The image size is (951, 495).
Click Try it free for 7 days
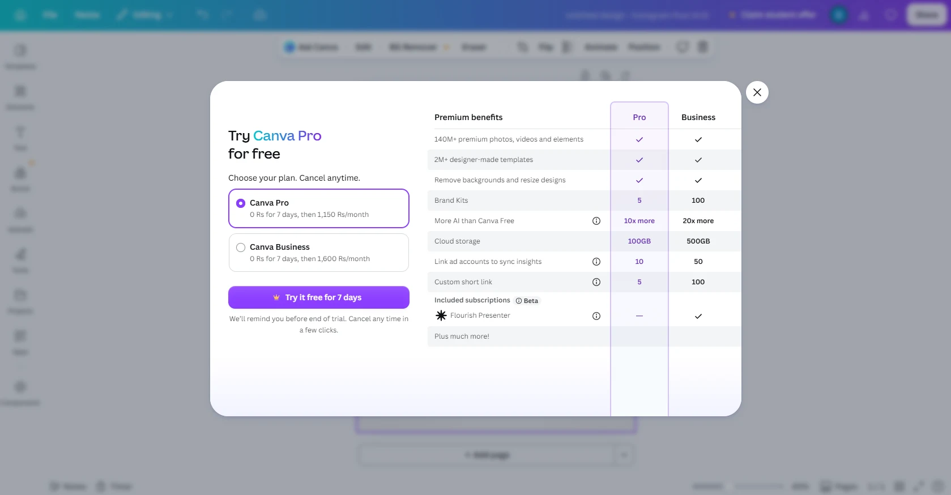coord(319,297)
